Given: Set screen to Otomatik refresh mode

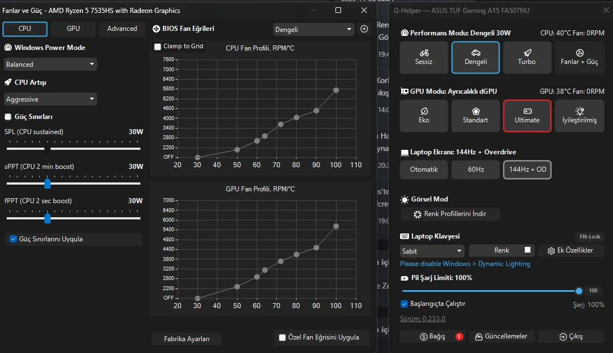Looking at the screenshot, I should pyautogui.click(x=424, y=169).
